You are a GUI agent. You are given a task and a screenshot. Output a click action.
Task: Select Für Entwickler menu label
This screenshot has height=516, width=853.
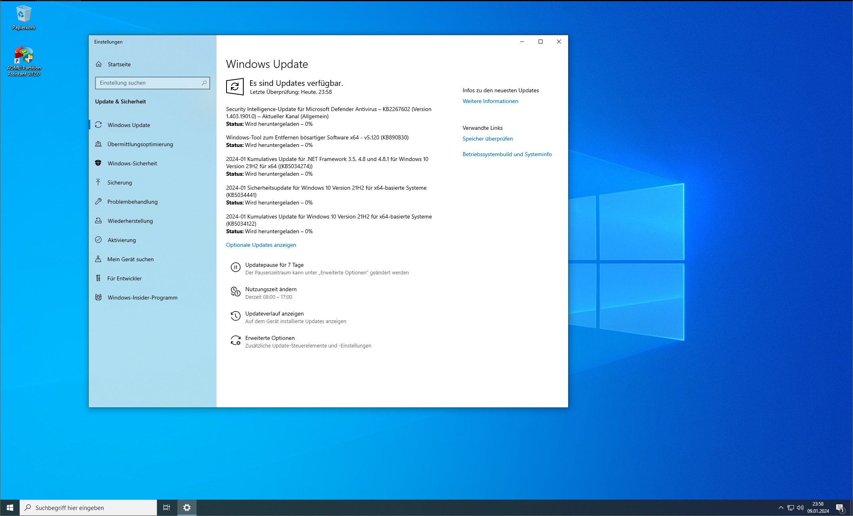(x=124, y=278)
